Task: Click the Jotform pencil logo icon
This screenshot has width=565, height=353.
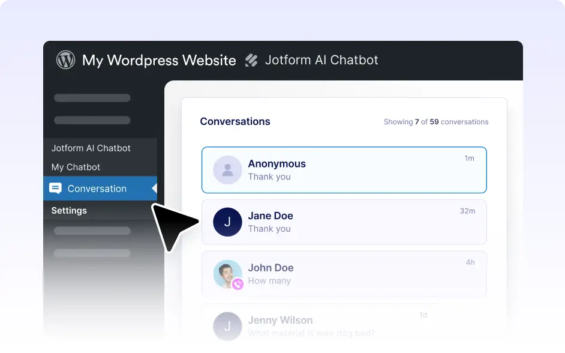Action: click(x=251, y=60)
